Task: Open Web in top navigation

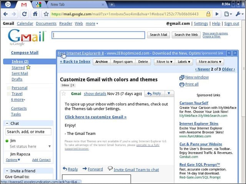Action: pyautogui.click(x=79, y=23)
